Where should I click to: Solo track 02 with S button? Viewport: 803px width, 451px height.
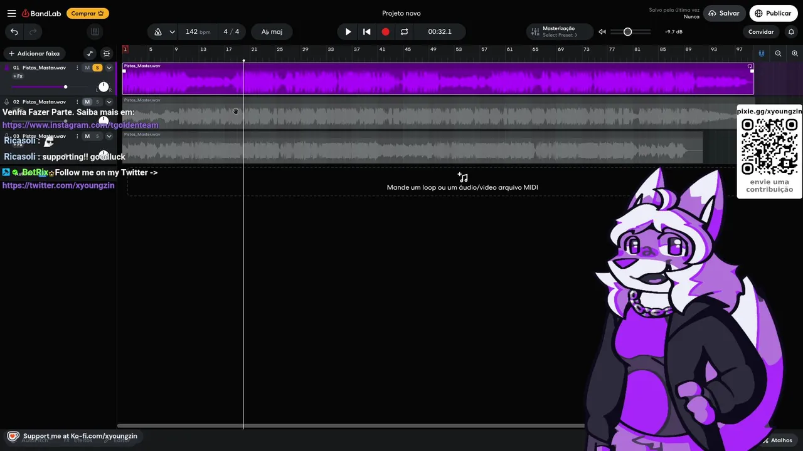click(x=97, y=101)
